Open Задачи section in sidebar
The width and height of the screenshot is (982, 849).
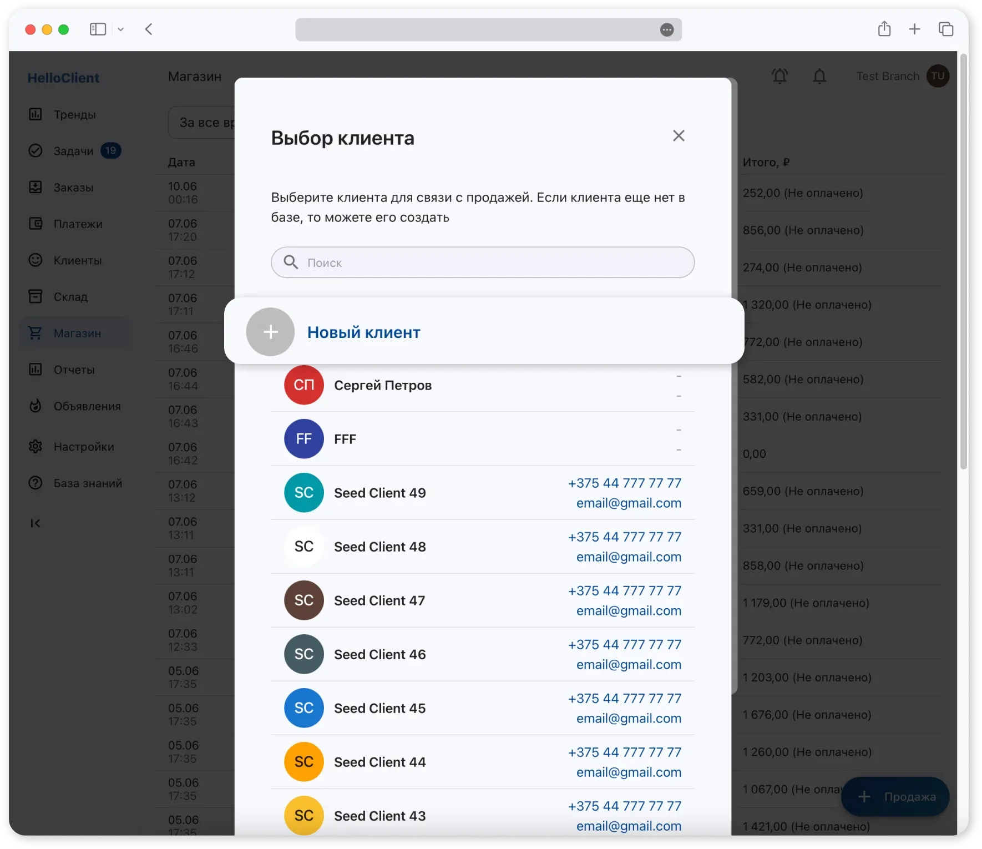click(73, 151)
